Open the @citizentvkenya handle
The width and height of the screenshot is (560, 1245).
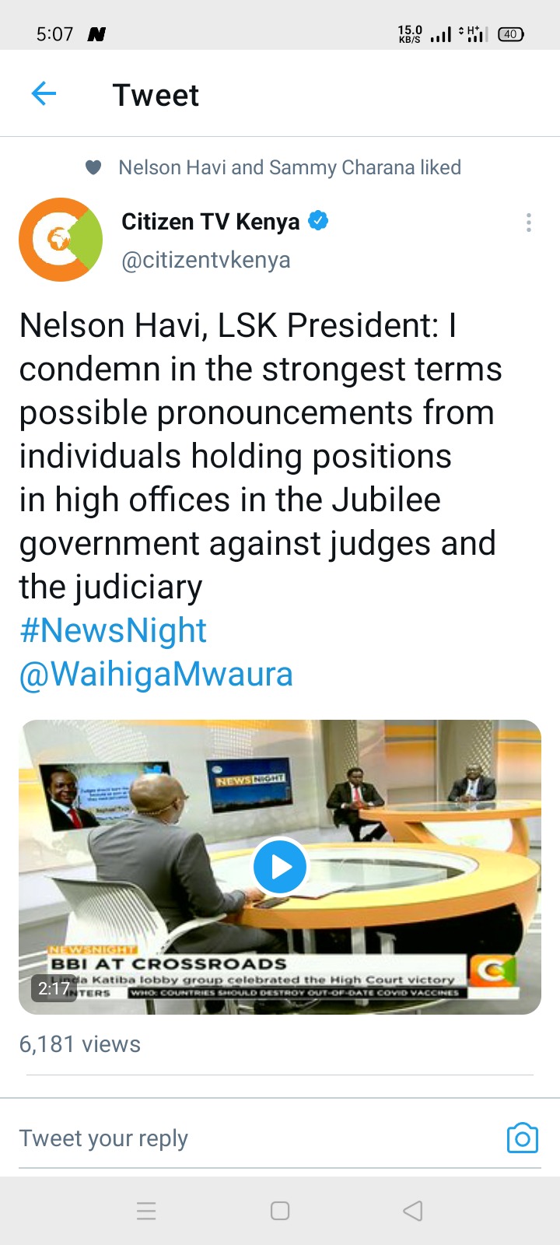pyautogui.click(x=206, y=260)
